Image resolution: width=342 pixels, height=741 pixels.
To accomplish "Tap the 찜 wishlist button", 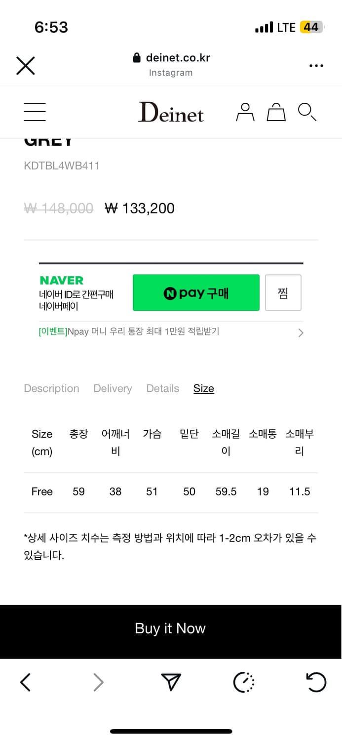I will coord(283,292).
